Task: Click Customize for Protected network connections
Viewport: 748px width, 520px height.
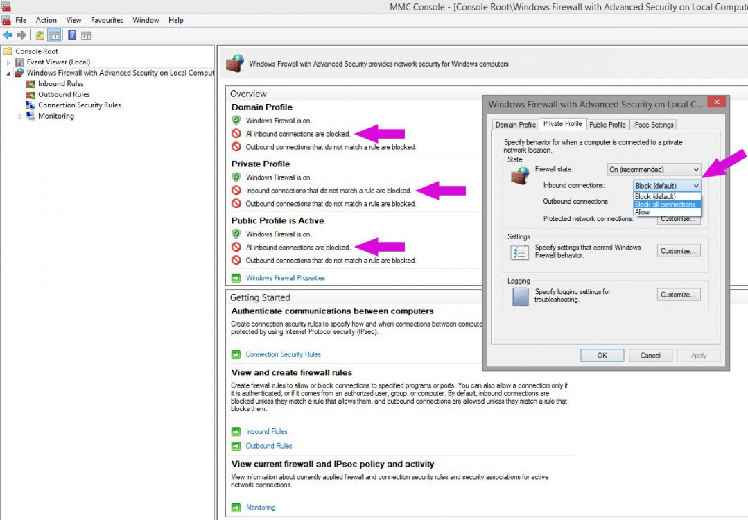Action: click(x=677, y=219)
